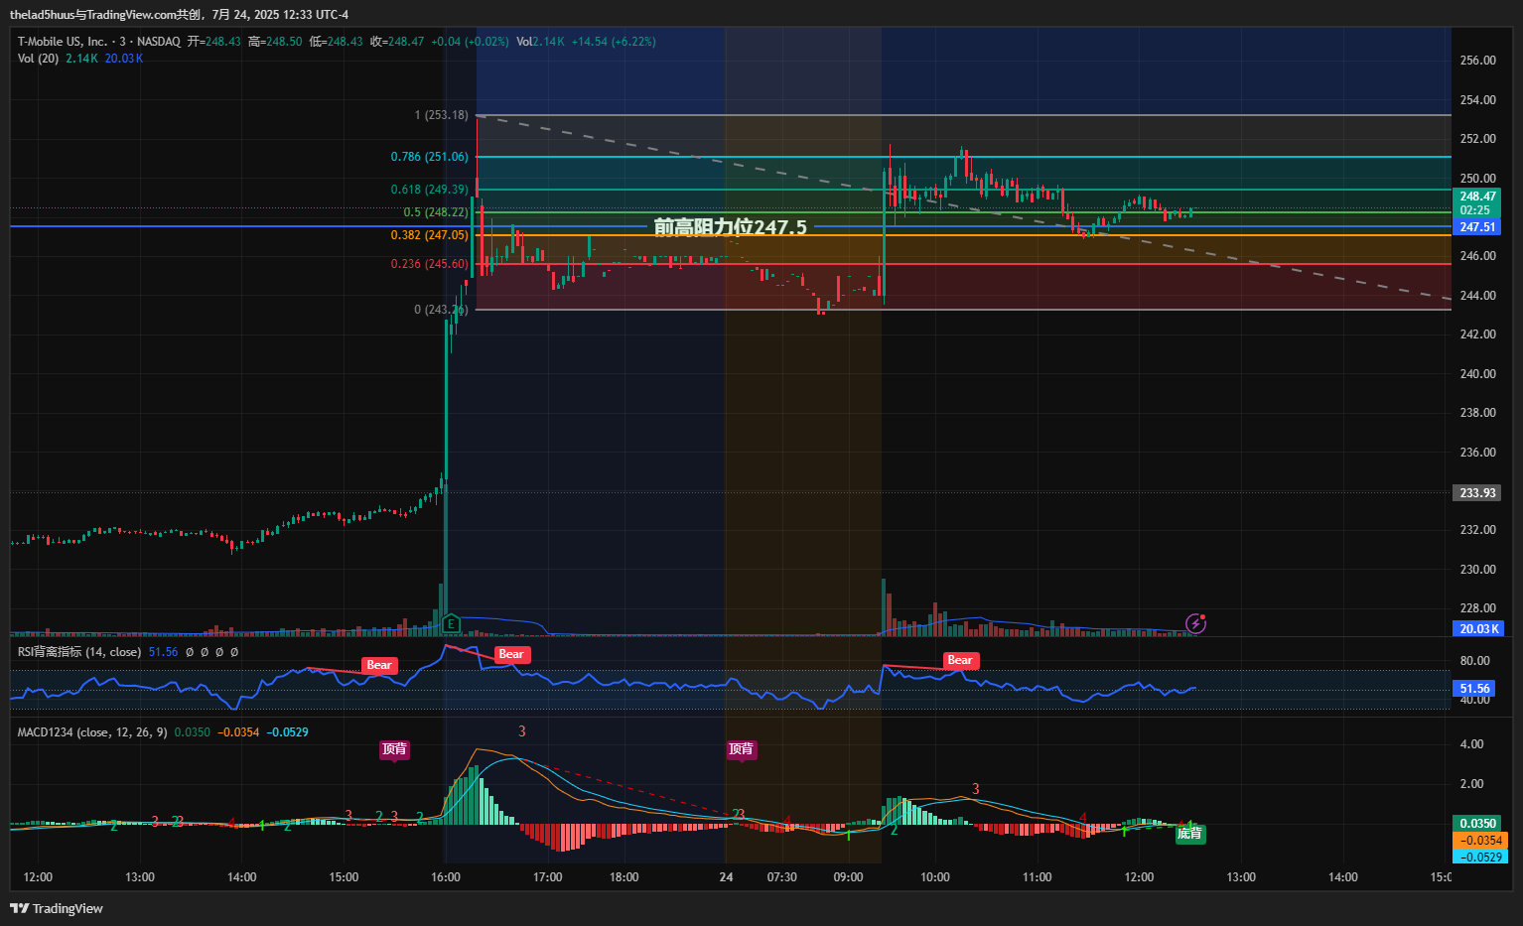Click the 254.00 price scale label
The height and width of the screenshot is (926, 1523).
pyautogui.click(x=1478, y=100)
